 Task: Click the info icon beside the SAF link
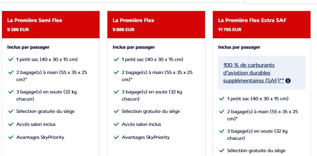tap(288, 81)
